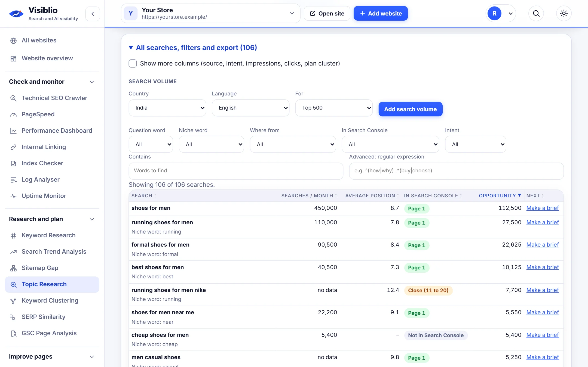
Task: Open the Your Store website selector
Action: click(x=210, y=13)
